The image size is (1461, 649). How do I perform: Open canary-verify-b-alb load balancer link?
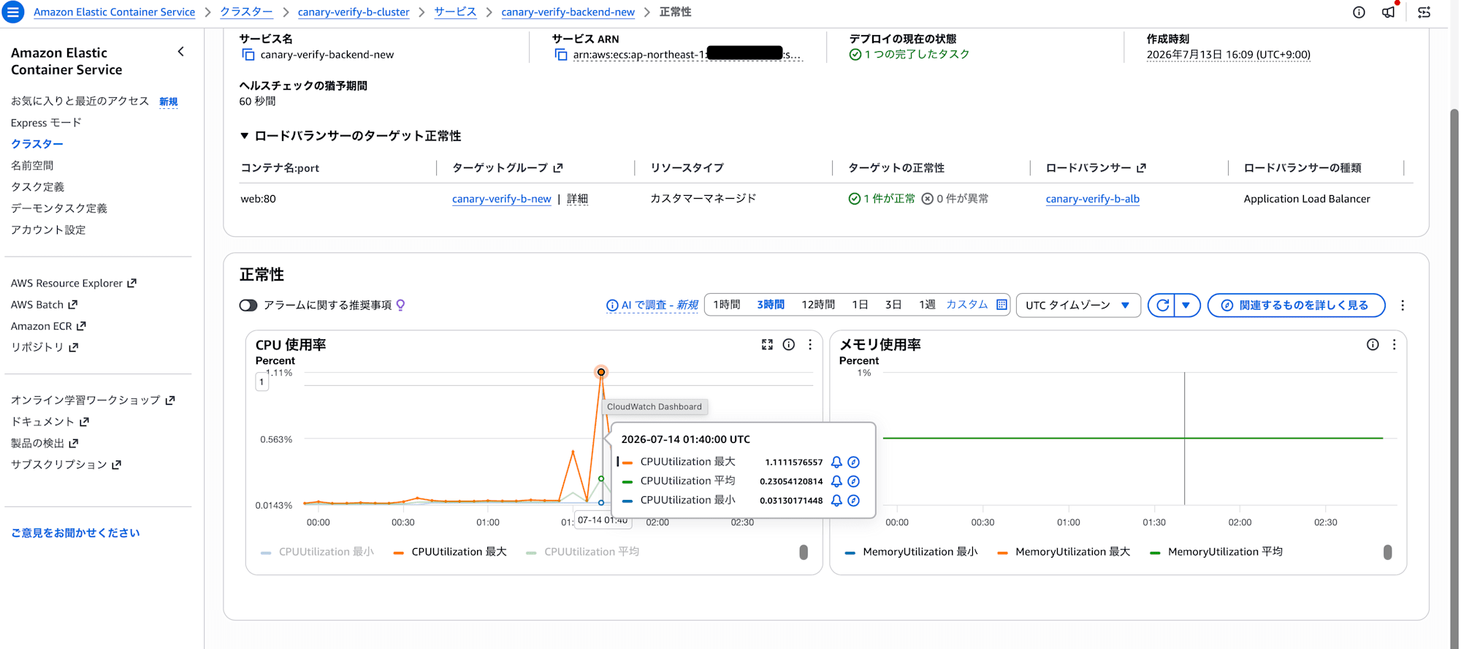click(1092, 199)
